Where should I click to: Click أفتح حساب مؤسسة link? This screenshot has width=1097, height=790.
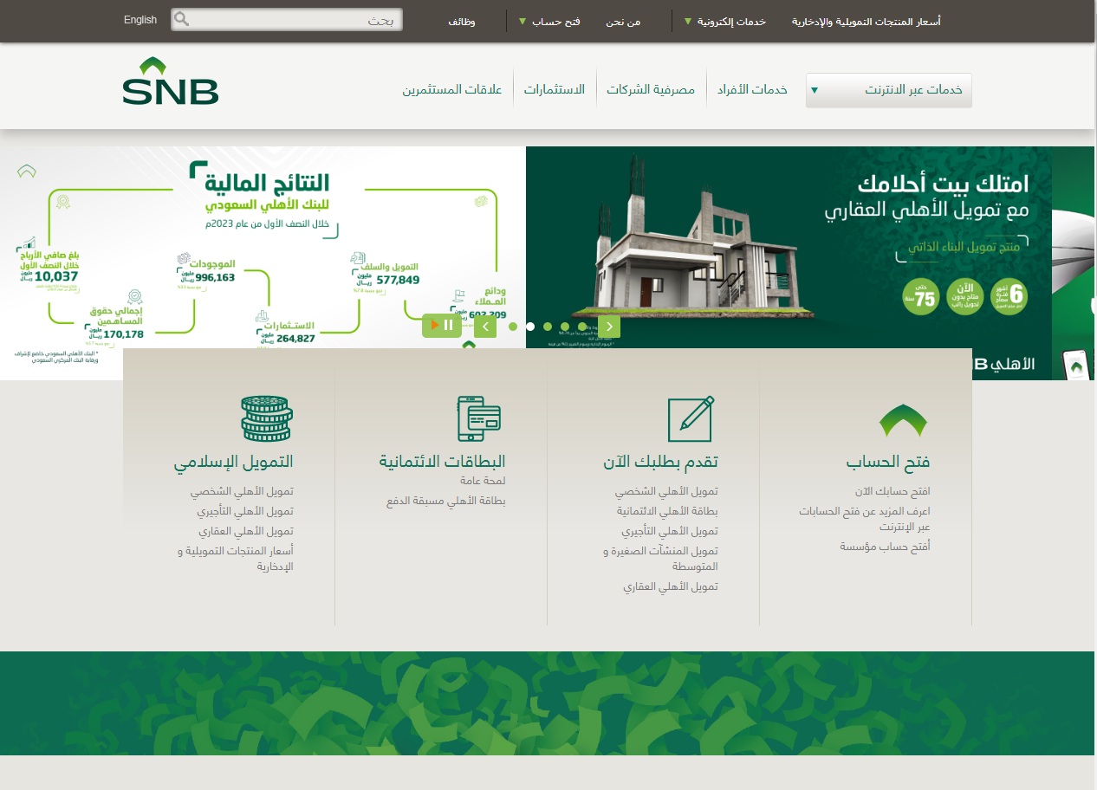click(886, 547)
